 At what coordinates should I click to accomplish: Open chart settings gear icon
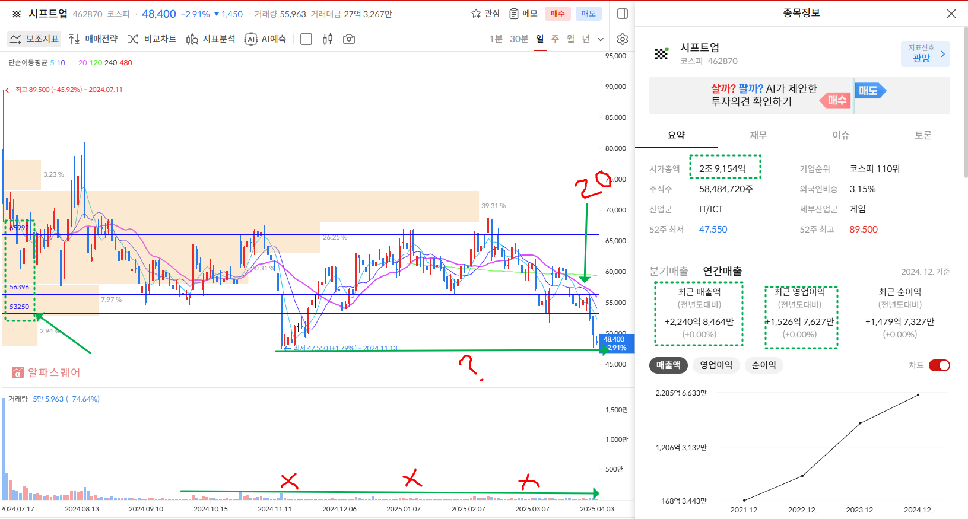pyautogui.click(x=623, y=39)
